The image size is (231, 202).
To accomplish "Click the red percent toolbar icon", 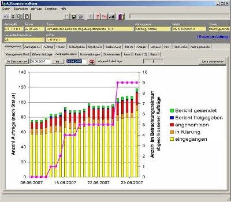I will pyautogui.click(x=105, y=17).
